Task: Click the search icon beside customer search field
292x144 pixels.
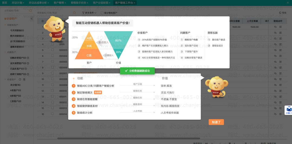Action: [x=74, y=13]
